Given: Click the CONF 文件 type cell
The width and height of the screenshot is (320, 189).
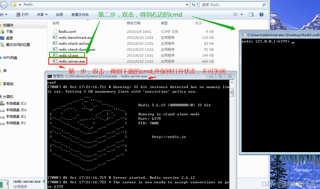Looking at the screenshot, I should point(169,31).
